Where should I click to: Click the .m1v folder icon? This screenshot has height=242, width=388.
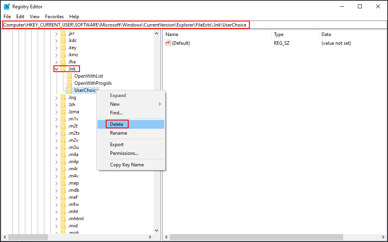[x=63, y=119]
